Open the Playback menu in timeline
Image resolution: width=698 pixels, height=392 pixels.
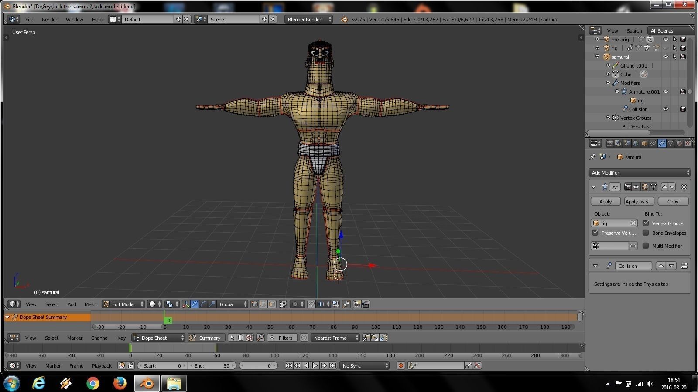tap(102, 365)
